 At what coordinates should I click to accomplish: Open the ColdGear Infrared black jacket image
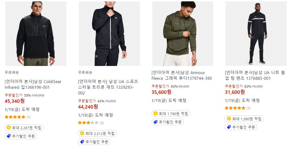tap(36, 34)
